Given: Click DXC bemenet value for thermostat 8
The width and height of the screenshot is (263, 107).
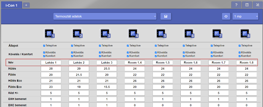Looking at the screenshot, I should click(246, 105).
